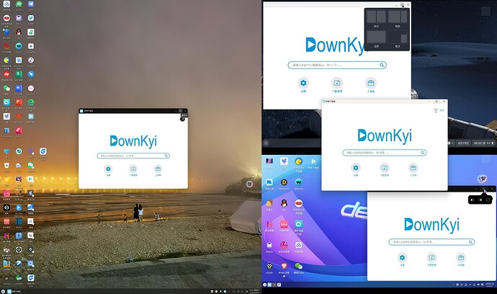
Task: Open uTools icon on the deepin desktop
Action: [x=269, y=266]
